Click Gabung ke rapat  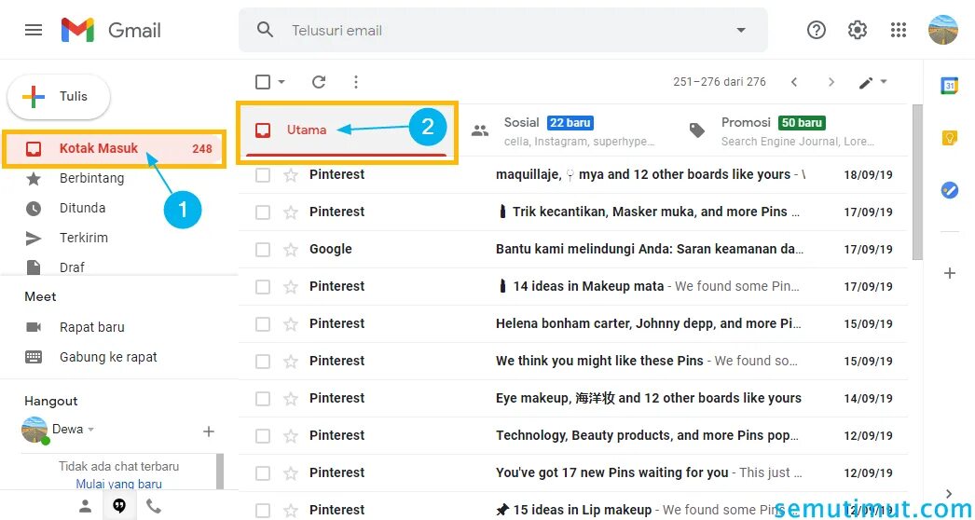(108, 357)
